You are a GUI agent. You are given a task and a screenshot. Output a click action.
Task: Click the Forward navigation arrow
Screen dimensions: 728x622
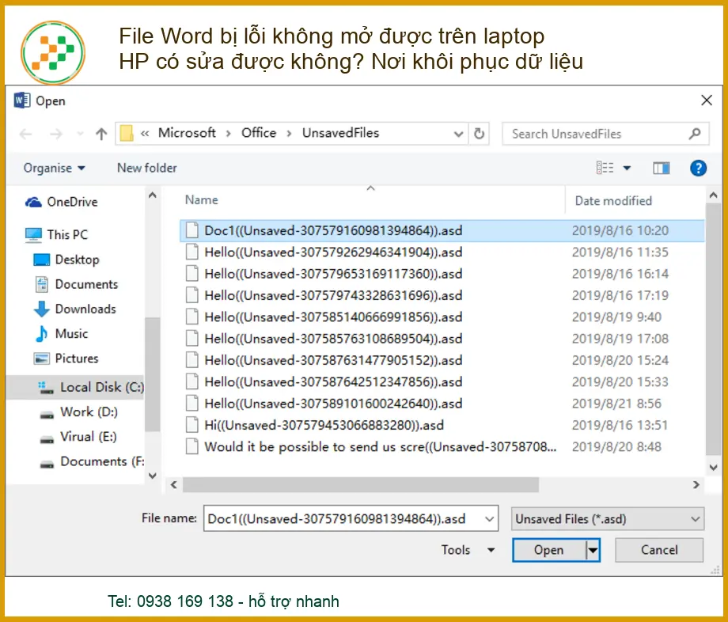pos(56,135)
